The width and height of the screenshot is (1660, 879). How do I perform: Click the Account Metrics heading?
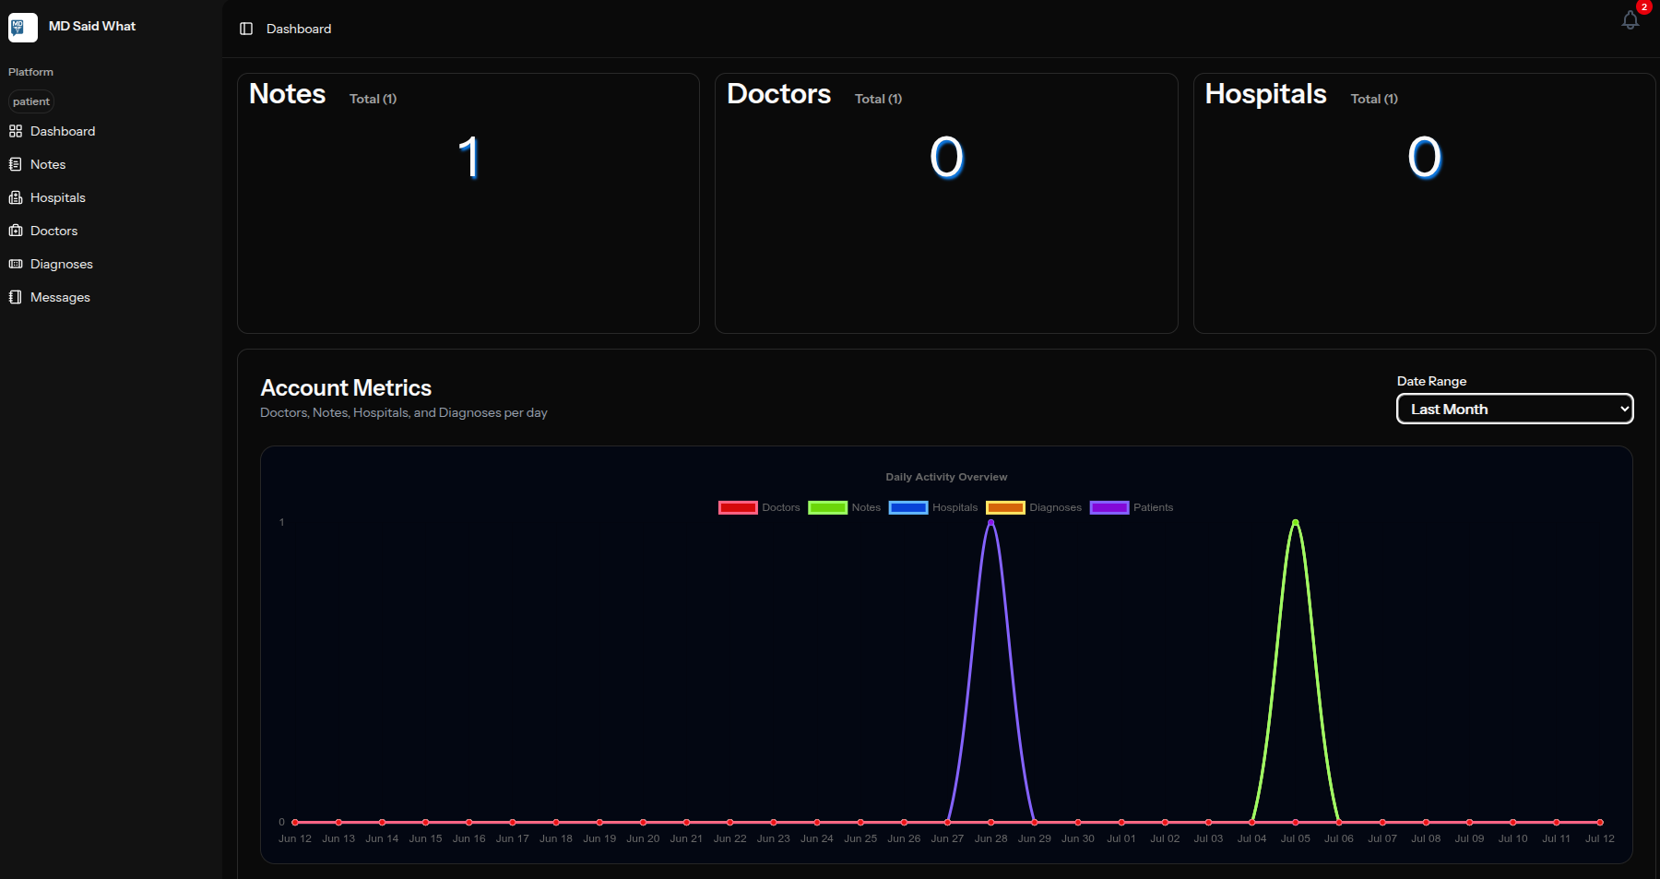tap(346, 388)
